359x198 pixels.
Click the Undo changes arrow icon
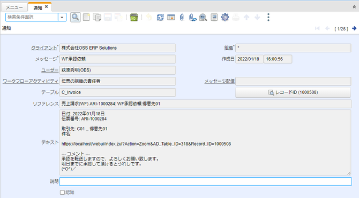pos(149,17)
